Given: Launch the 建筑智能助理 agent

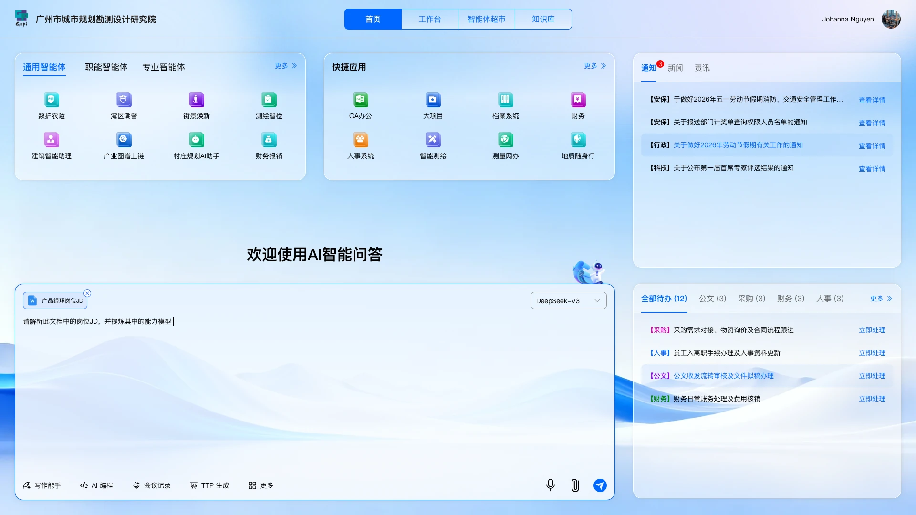Looking at the screenshot, I should [x=52, y=140].
